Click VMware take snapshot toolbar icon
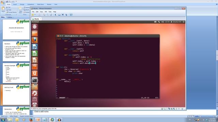Image resolution: width=218 pixels, height=122 pixels. pos(44,15)
